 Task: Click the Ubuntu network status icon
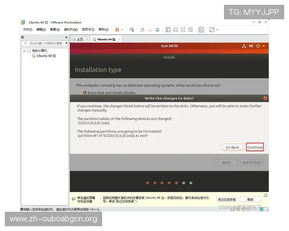pyautogui.click(x=244, y=46)
